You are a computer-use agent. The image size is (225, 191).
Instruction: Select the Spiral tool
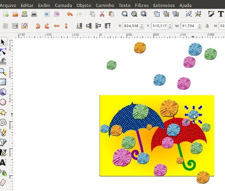tap(3, 122)
